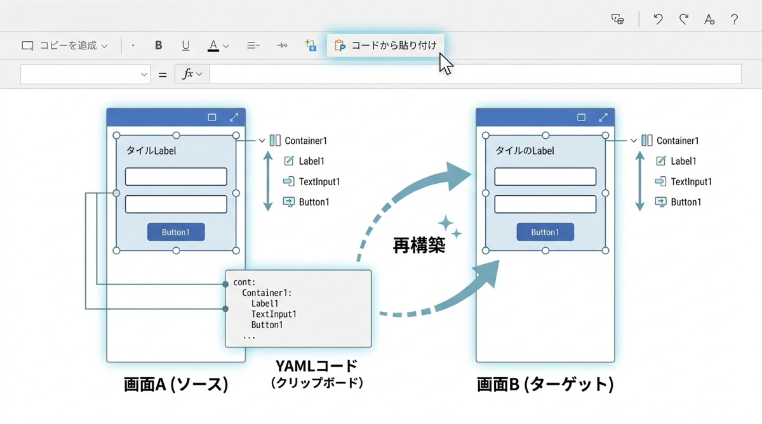Open the font color picker
The height and width of the screenshot is (424, 762).
[218, 46]
